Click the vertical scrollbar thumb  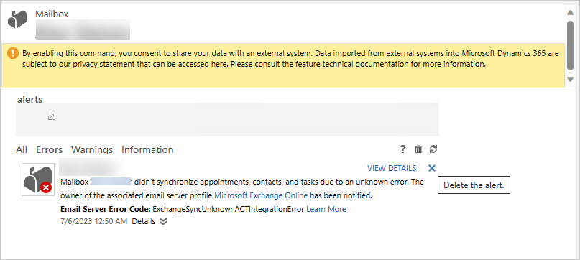coord(571,45)
